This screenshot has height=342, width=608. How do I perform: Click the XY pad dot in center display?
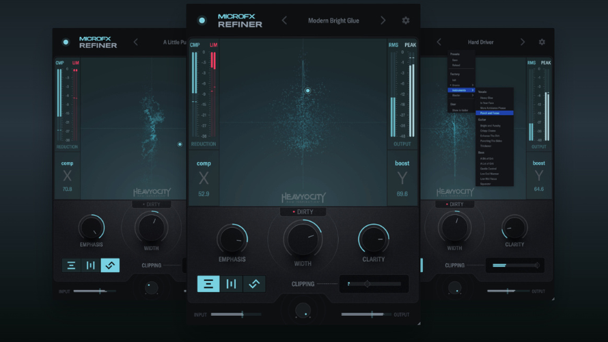tap(307, 90)
